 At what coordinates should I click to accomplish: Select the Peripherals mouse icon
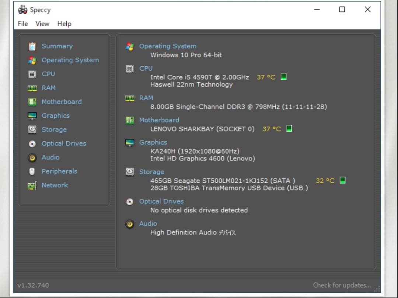pos(32,171)
